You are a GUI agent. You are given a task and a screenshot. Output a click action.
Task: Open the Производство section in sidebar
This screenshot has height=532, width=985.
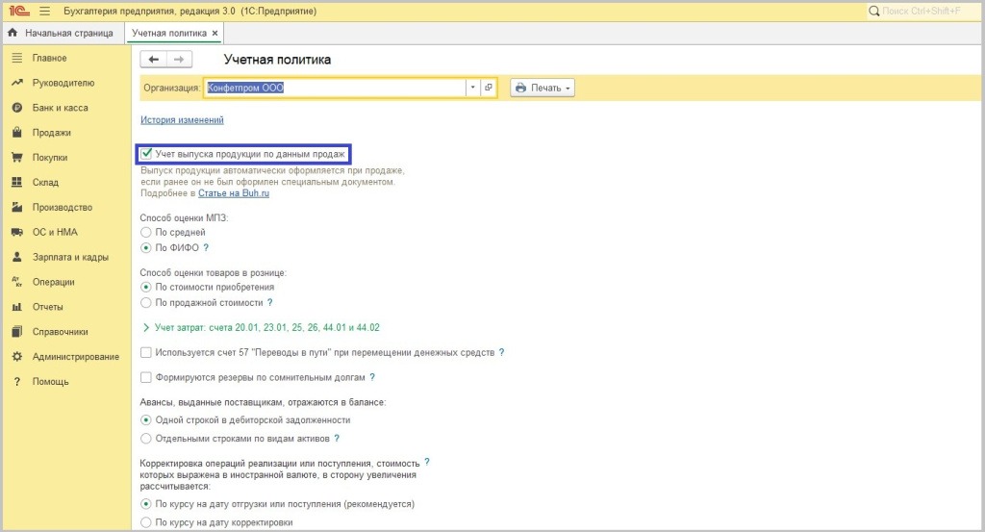point(63,208)
